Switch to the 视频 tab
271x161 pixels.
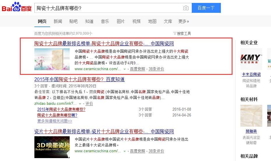pos(136,21)
